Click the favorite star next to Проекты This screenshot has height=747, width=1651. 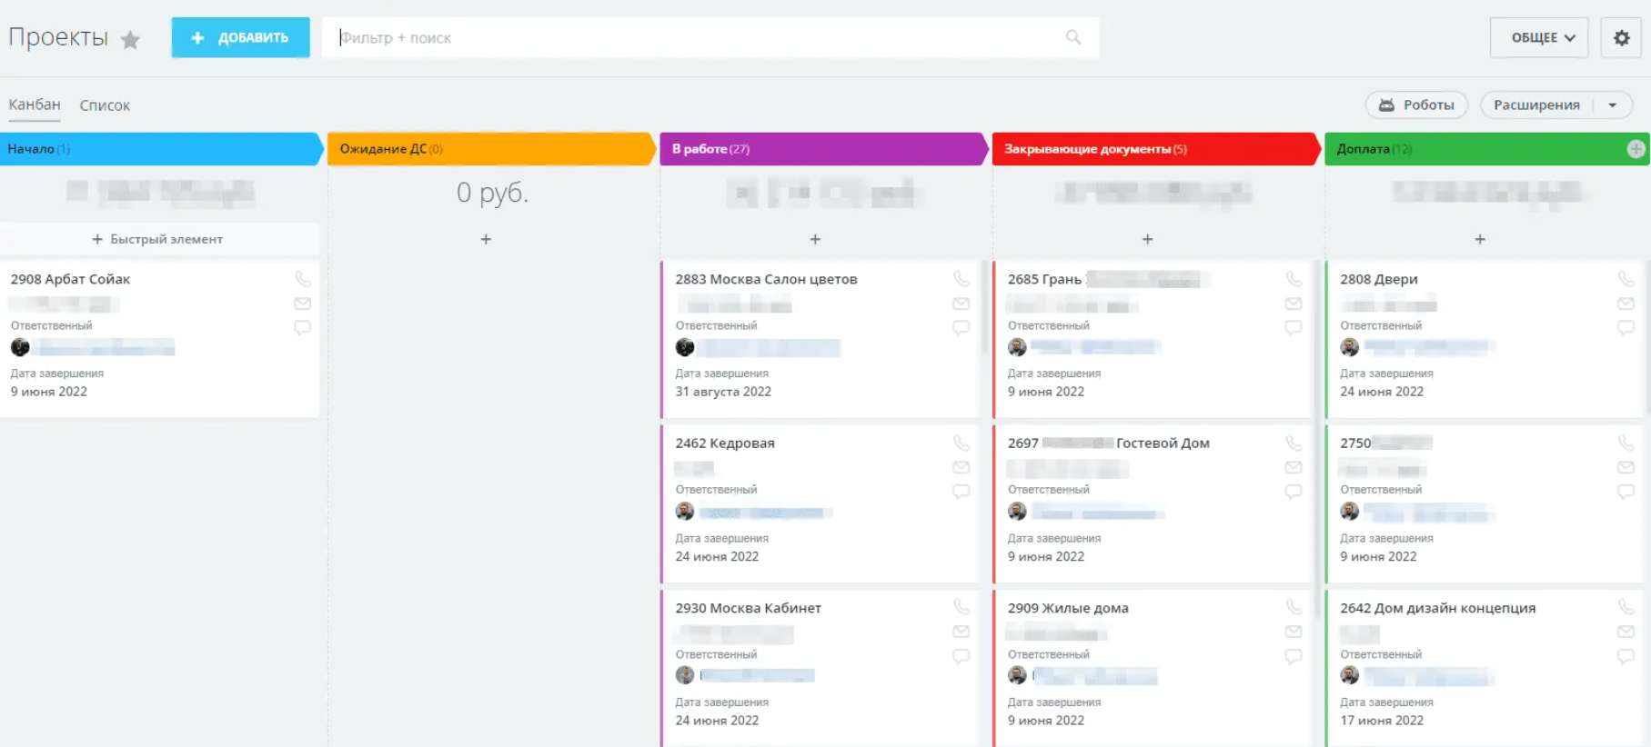pos(131,39)
